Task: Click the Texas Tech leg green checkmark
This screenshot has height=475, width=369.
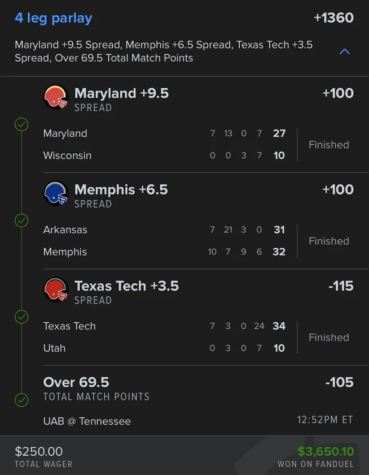Action: (21, 317)
